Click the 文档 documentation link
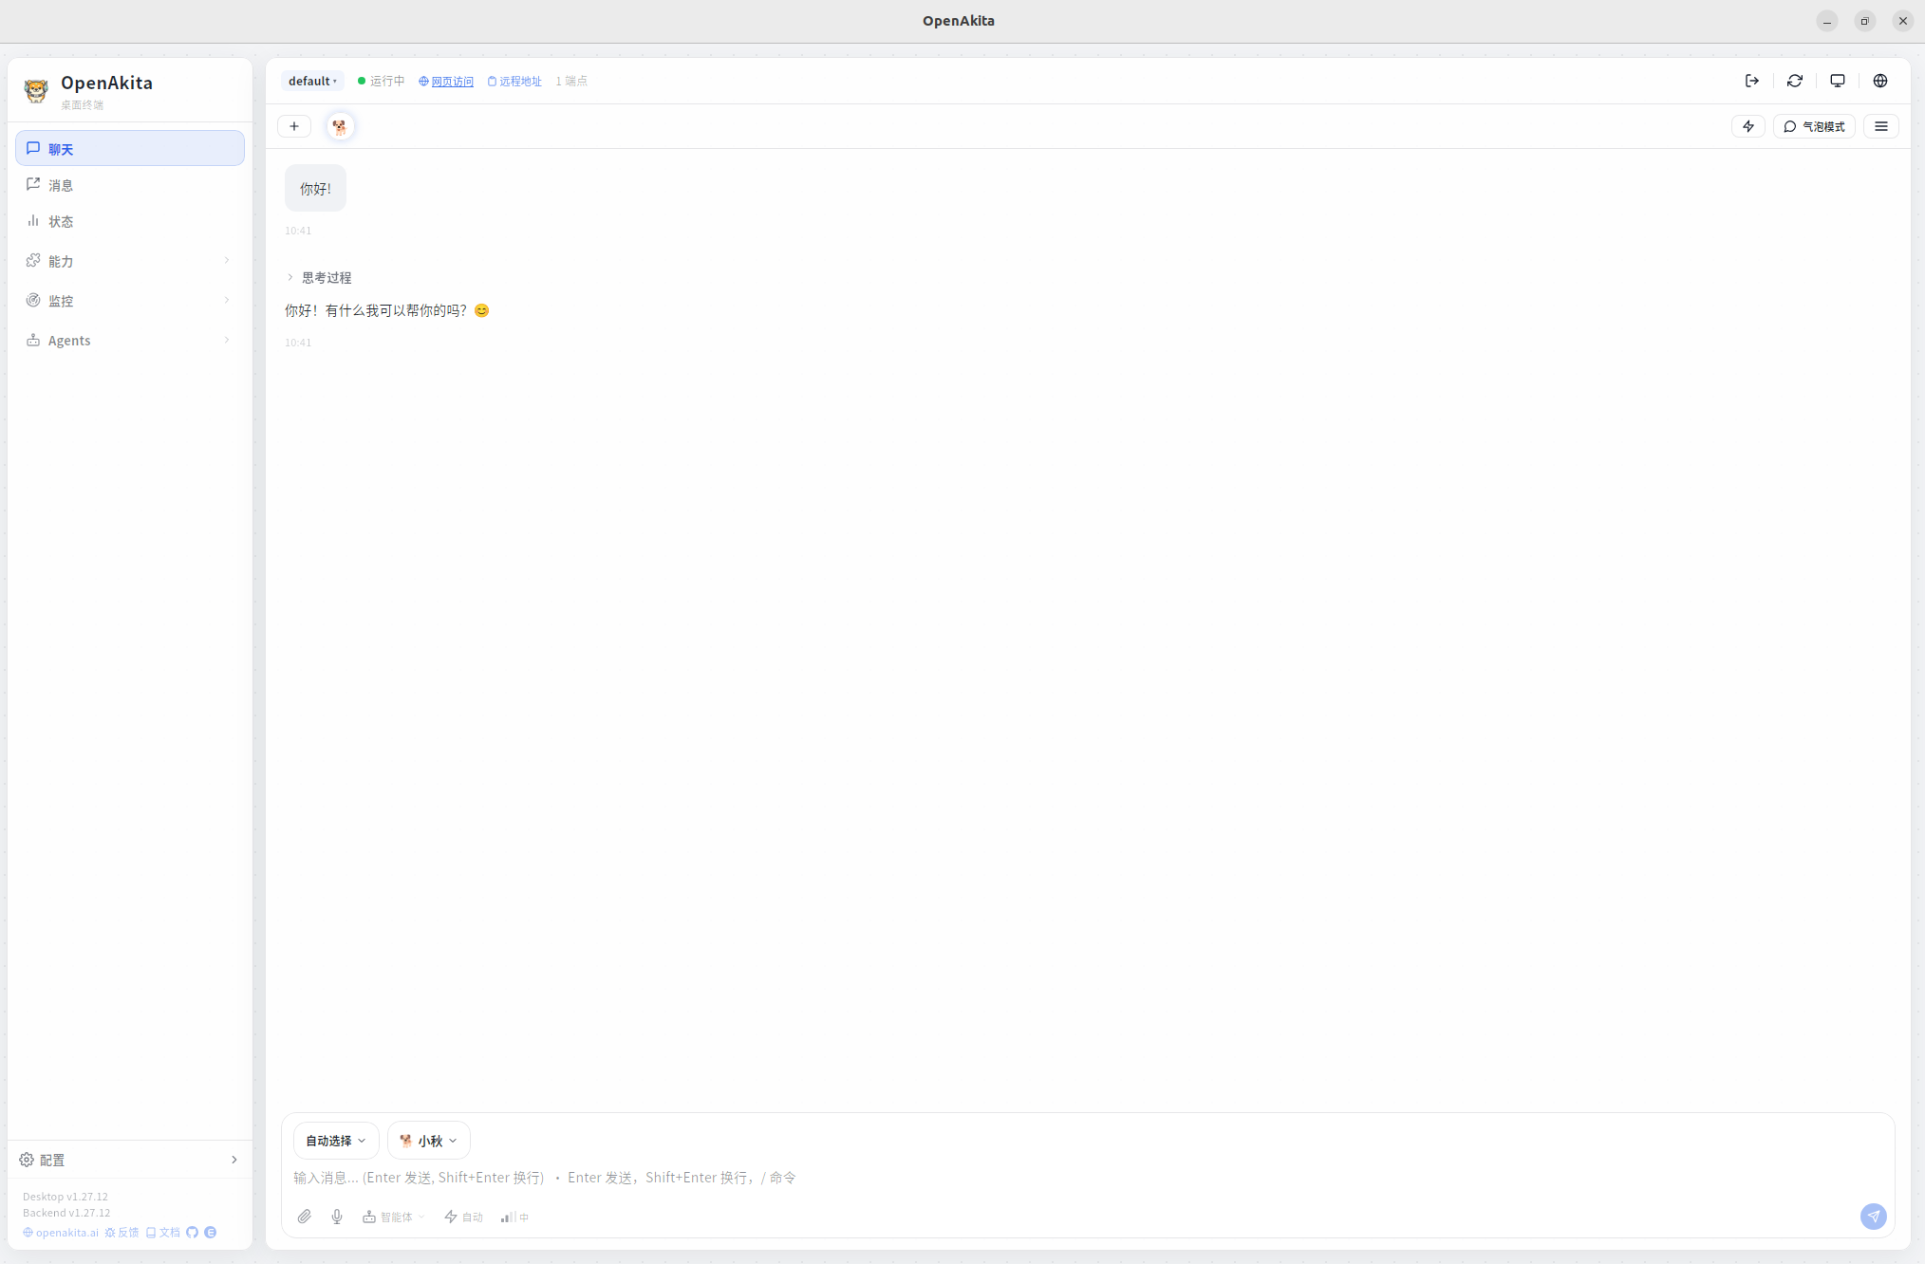The image size is (1925, 1264). tap(163, 1233)
